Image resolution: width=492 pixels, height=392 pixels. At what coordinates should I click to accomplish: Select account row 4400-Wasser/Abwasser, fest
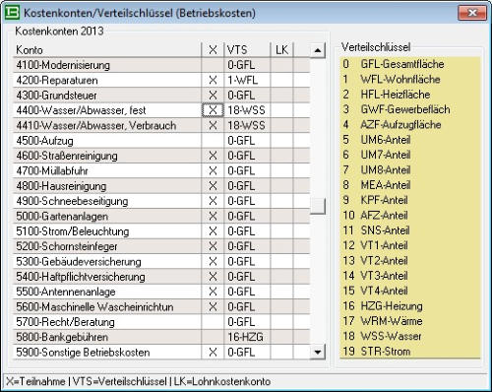point(161,110)
